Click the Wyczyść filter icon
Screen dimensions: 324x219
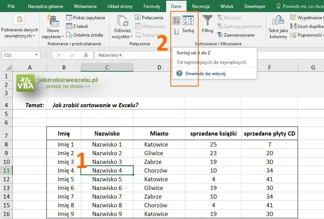pyautogui.click(x=220, y=18)
